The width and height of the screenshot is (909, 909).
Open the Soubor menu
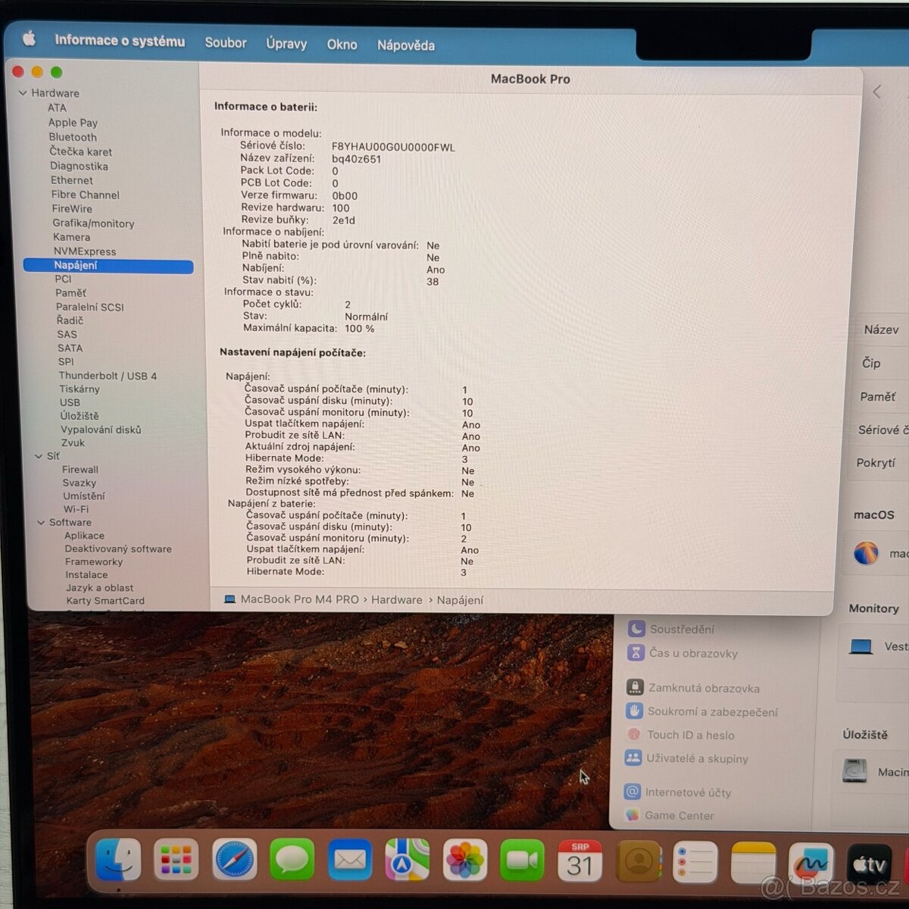(x=226, y=42)
